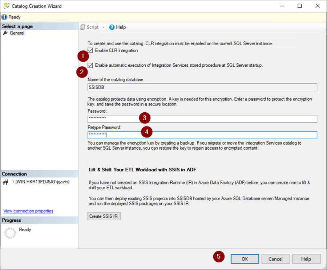The image size is (327, 270).
Task: Open View connection properties
Action: pos(28,211)
